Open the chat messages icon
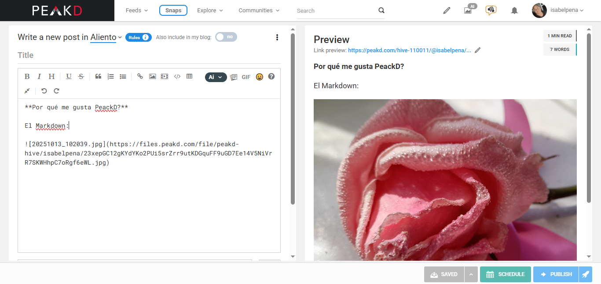 491,10
